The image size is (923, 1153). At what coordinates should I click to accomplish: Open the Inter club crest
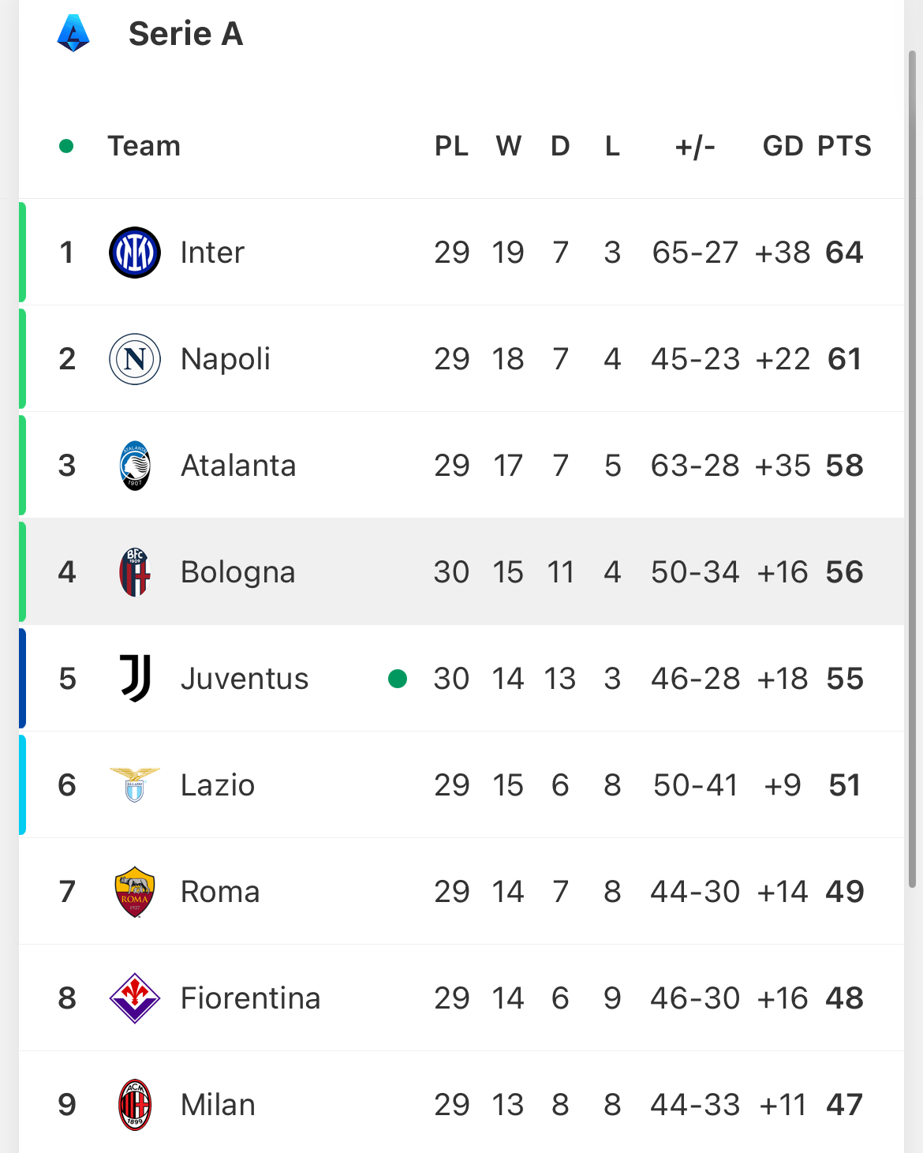coord(135,253)
